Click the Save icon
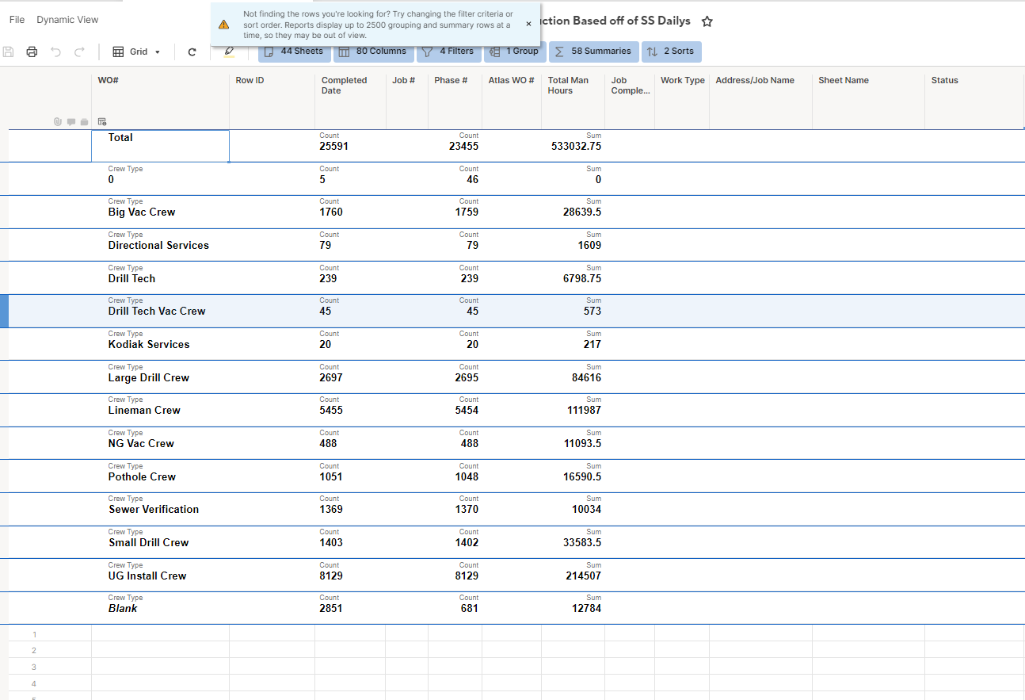The width and height of the screenshot is (1025, 700). [x=9, y=52]
